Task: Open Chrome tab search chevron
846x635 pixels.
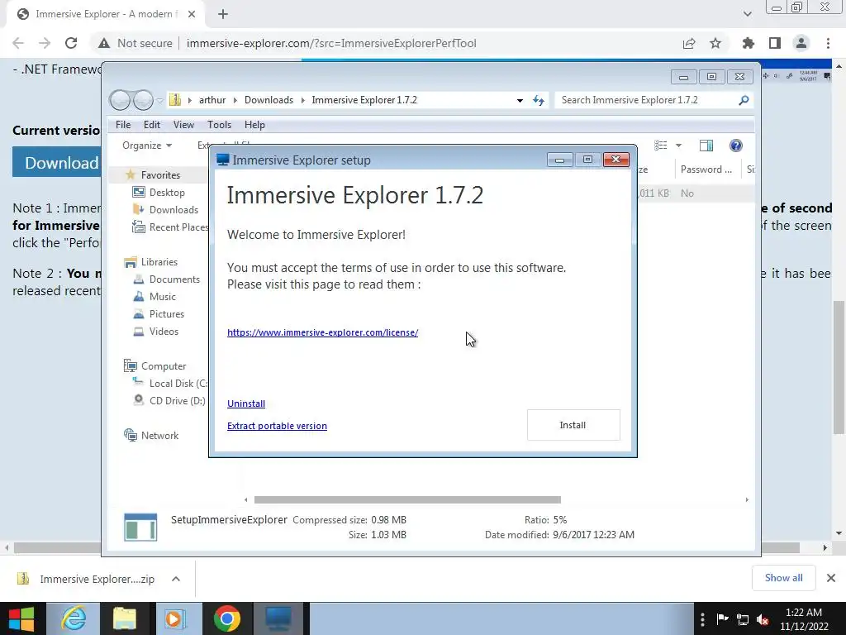Action: click(x=747, y=14)
